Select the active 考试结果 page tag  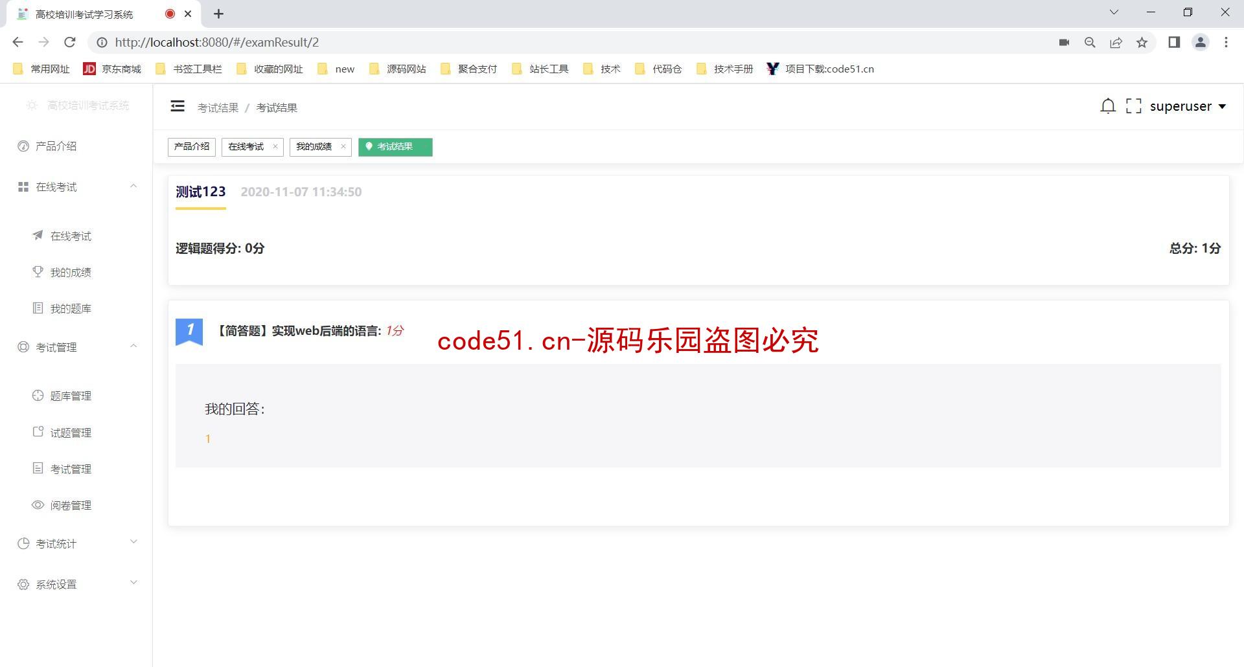(395, 147)
